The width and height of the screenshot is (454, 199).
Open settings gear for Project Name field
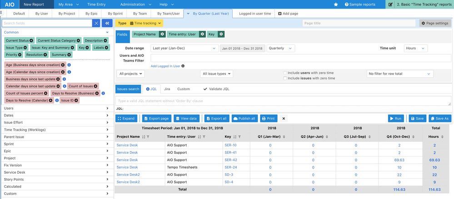(x=163, y=34)
